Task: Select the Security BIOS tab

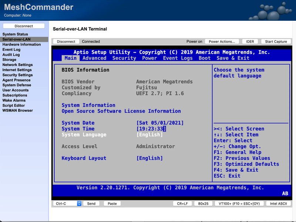Action: [124, 58]
